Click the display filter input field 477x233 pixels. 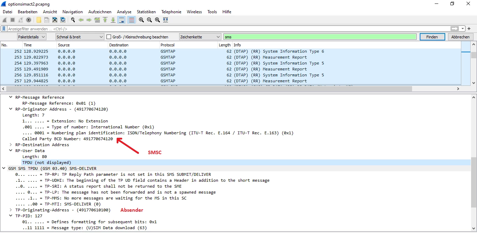point(227,29)
